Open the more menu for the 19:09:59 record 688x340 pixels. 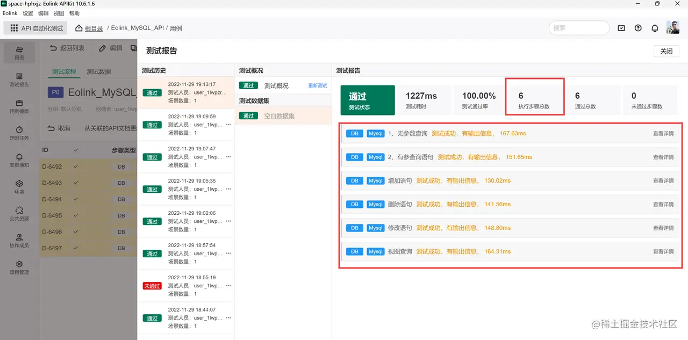click(x=228, y=125)
